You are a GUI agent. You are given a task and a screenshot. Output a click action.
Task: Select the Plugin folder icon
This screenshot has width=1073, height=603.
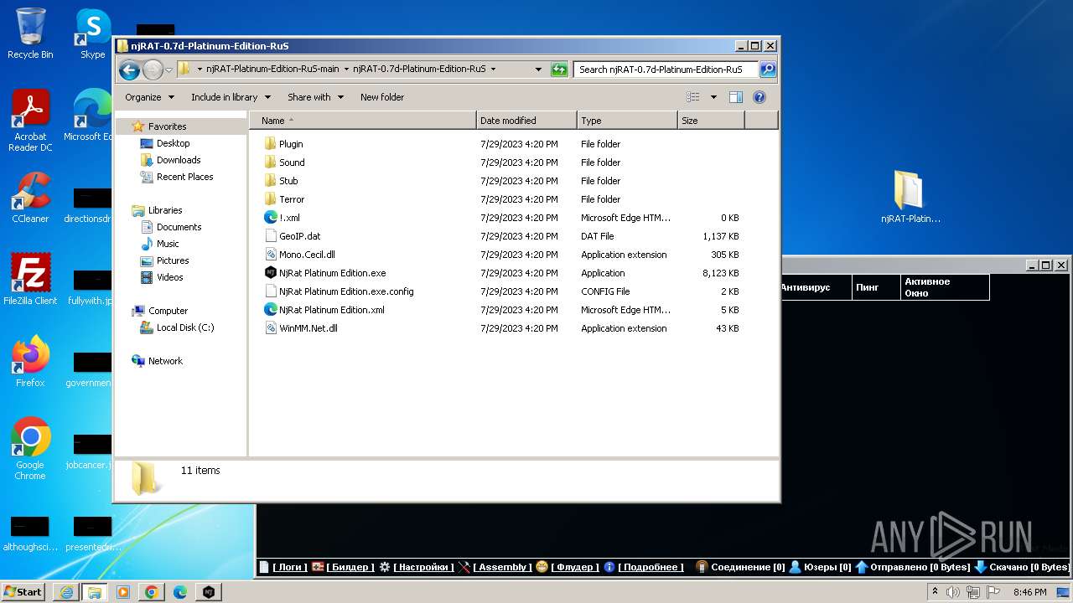tap(270, 144)
